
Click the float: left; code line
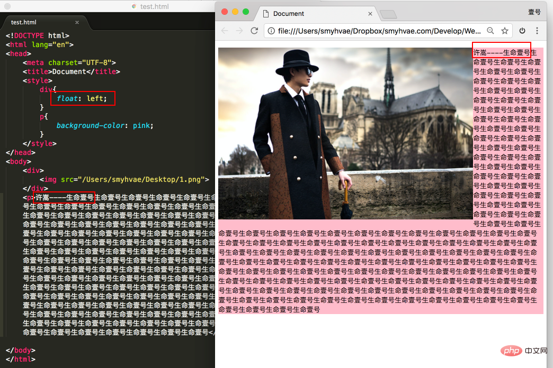(82, 98)
